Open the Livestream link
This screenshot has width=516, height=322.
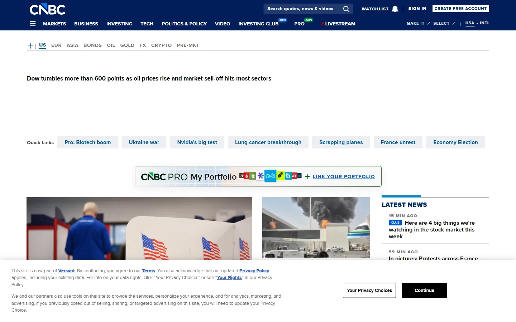(338, 24)
